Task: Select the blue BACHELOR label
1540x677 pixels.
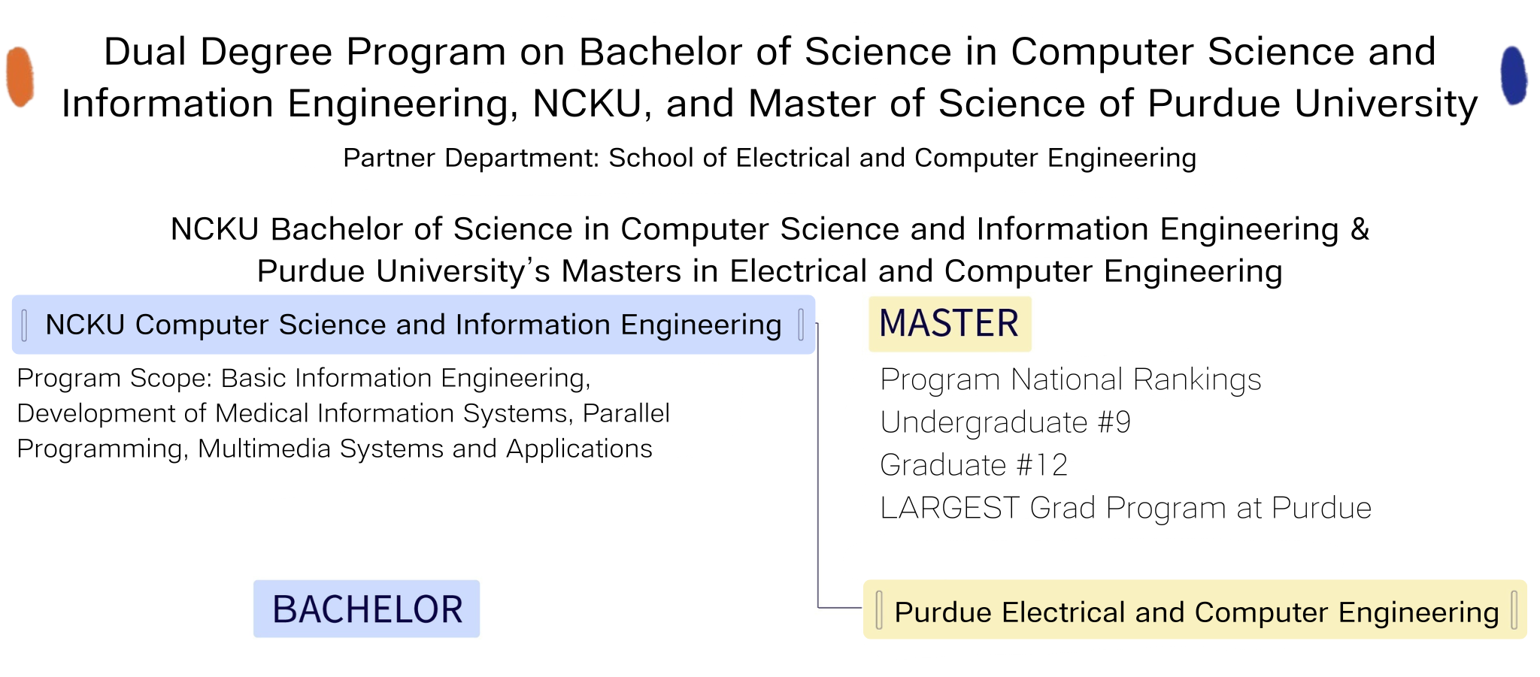Action: coord(366,609)
